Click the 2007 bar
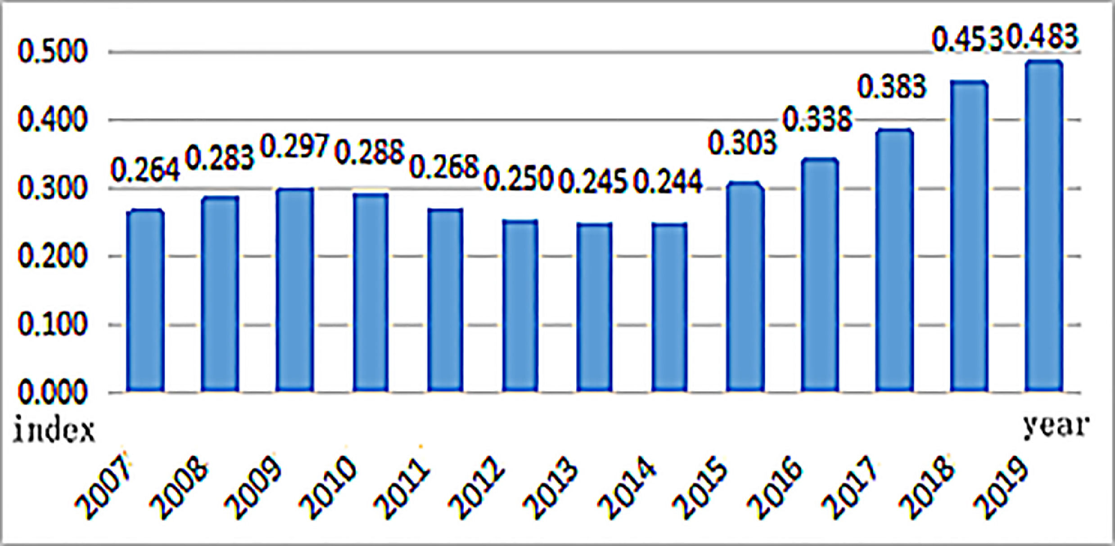The image size is (1115, 546). (145, 301)
